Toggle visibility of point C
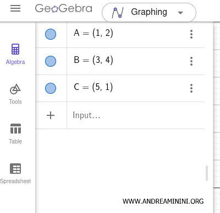This screenshot has height=213, width=220. (51, 88)
